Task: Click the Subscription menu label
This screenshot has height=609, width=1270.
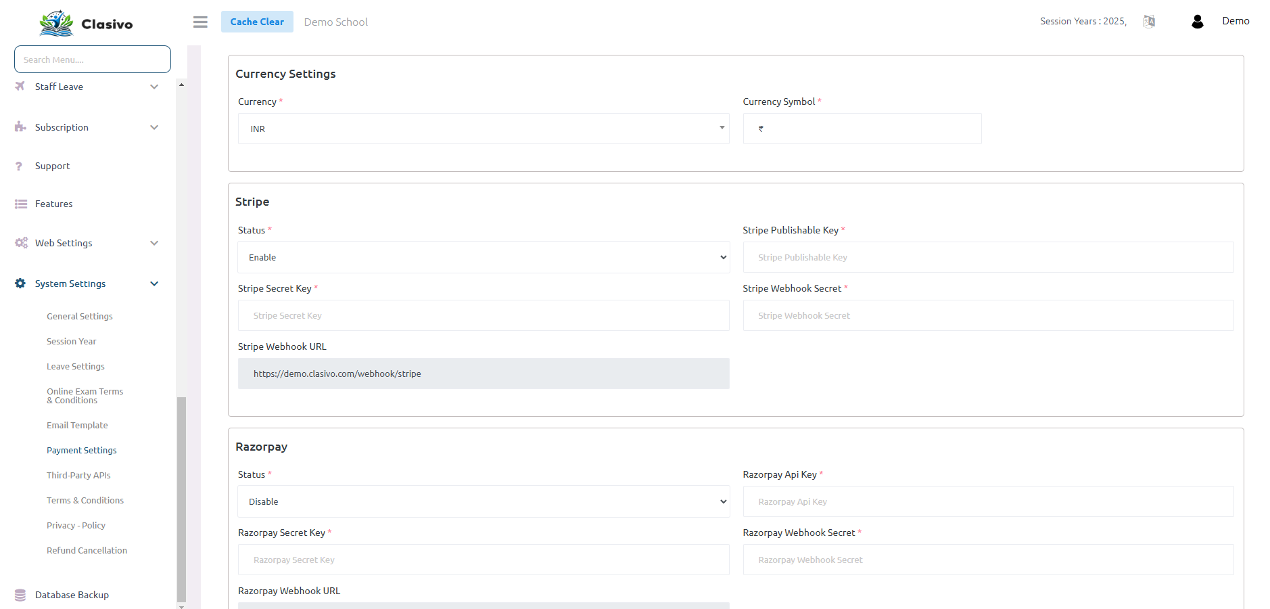Action: pyautogui.click(x=62, y=127)
